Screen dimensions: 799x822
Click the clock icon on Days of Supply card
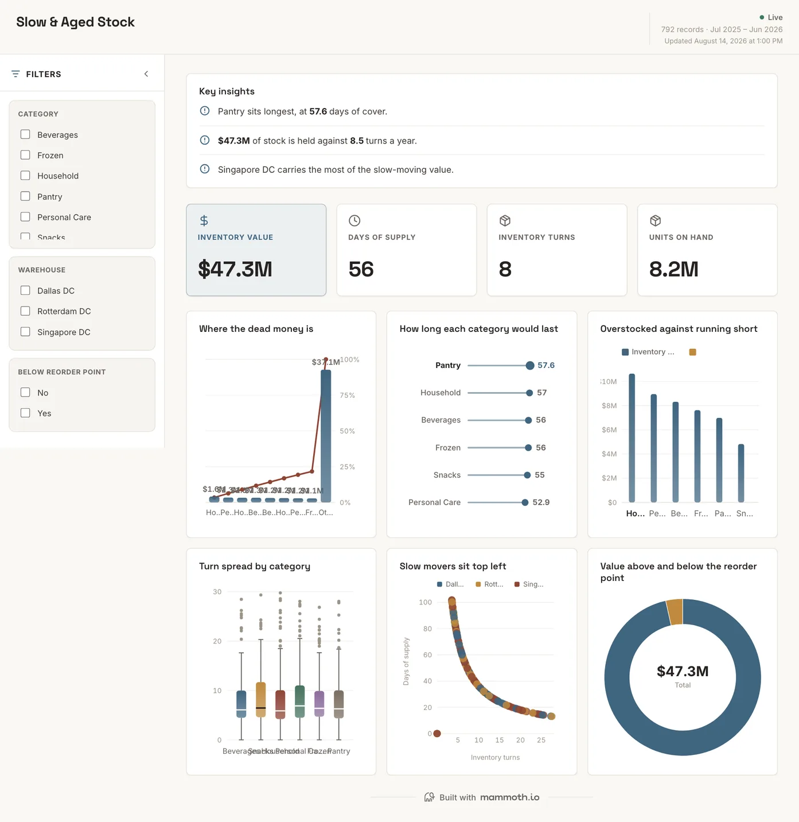[x=354, y=220]
